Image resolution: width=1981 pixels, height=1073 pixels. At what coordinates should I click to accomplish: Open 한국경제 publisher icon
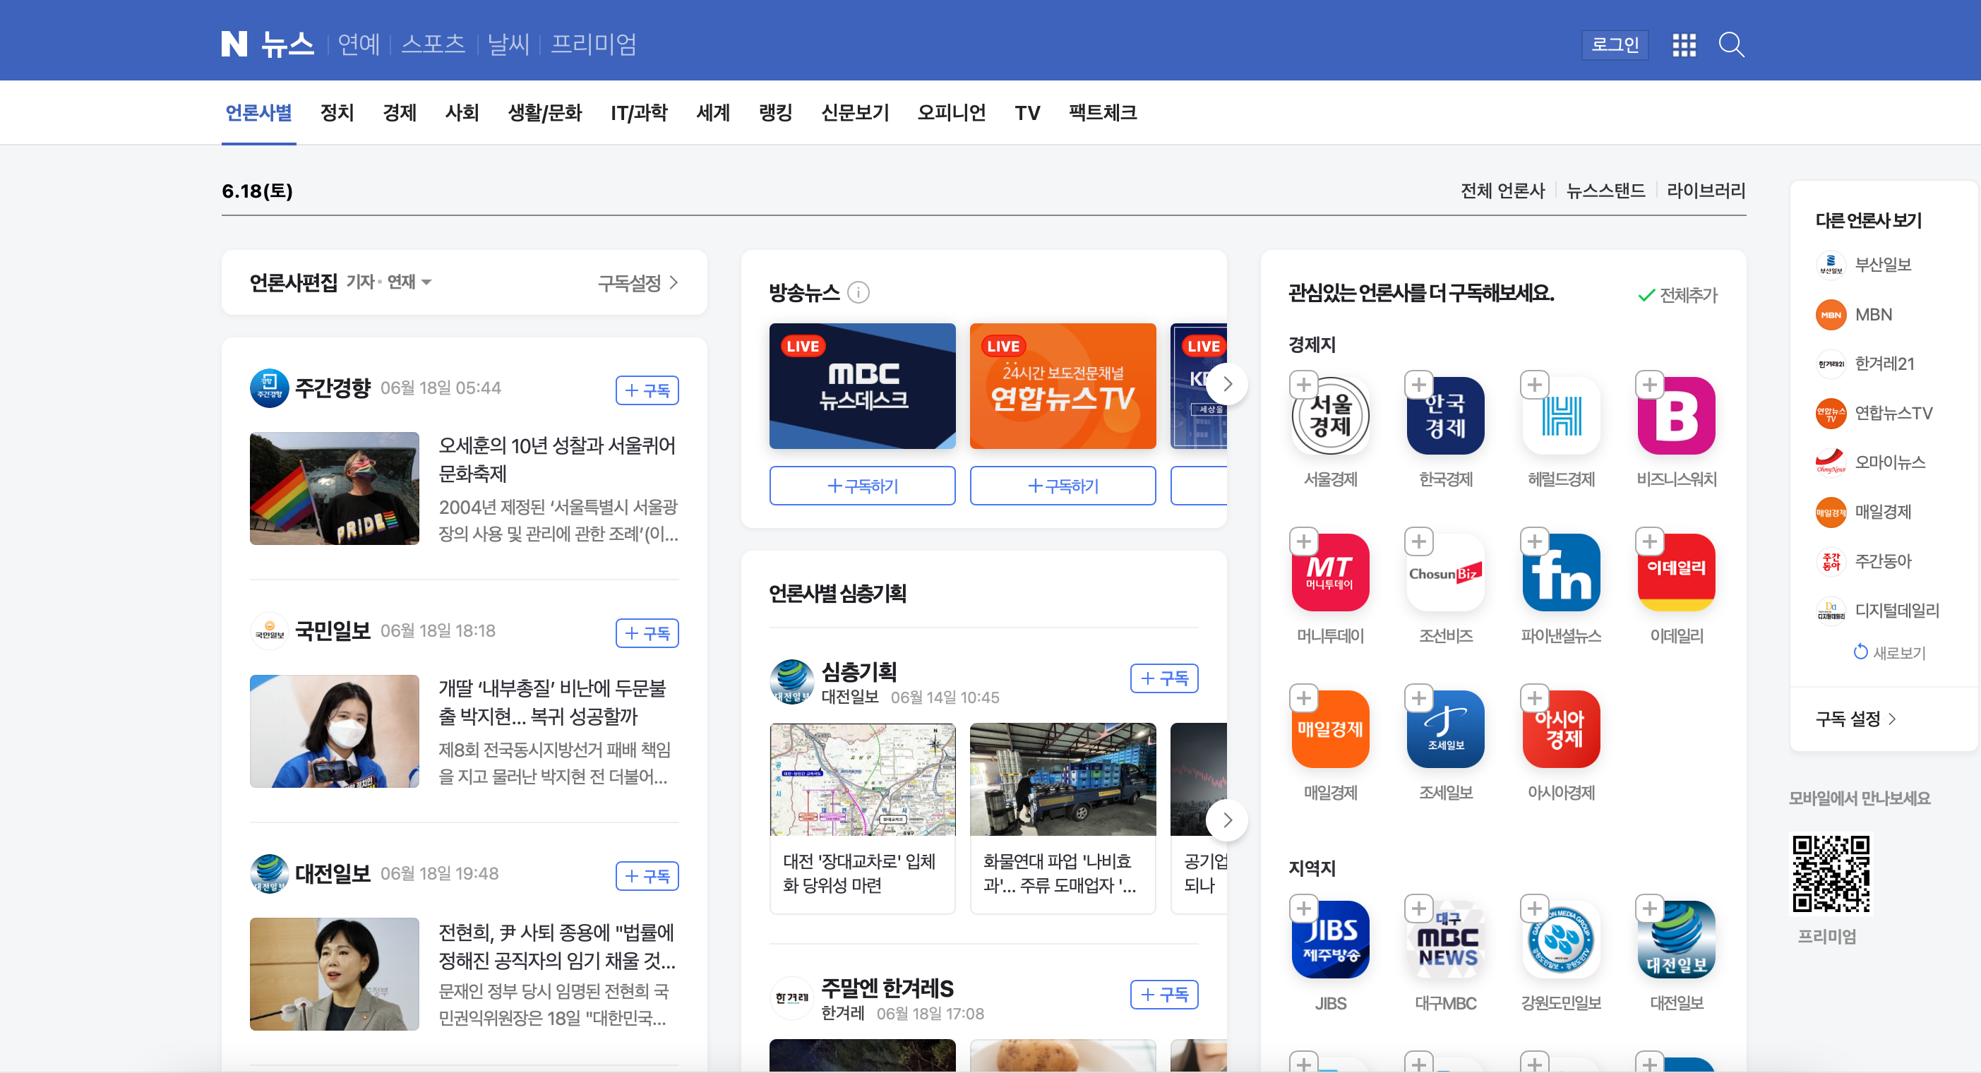[1445, 416]
